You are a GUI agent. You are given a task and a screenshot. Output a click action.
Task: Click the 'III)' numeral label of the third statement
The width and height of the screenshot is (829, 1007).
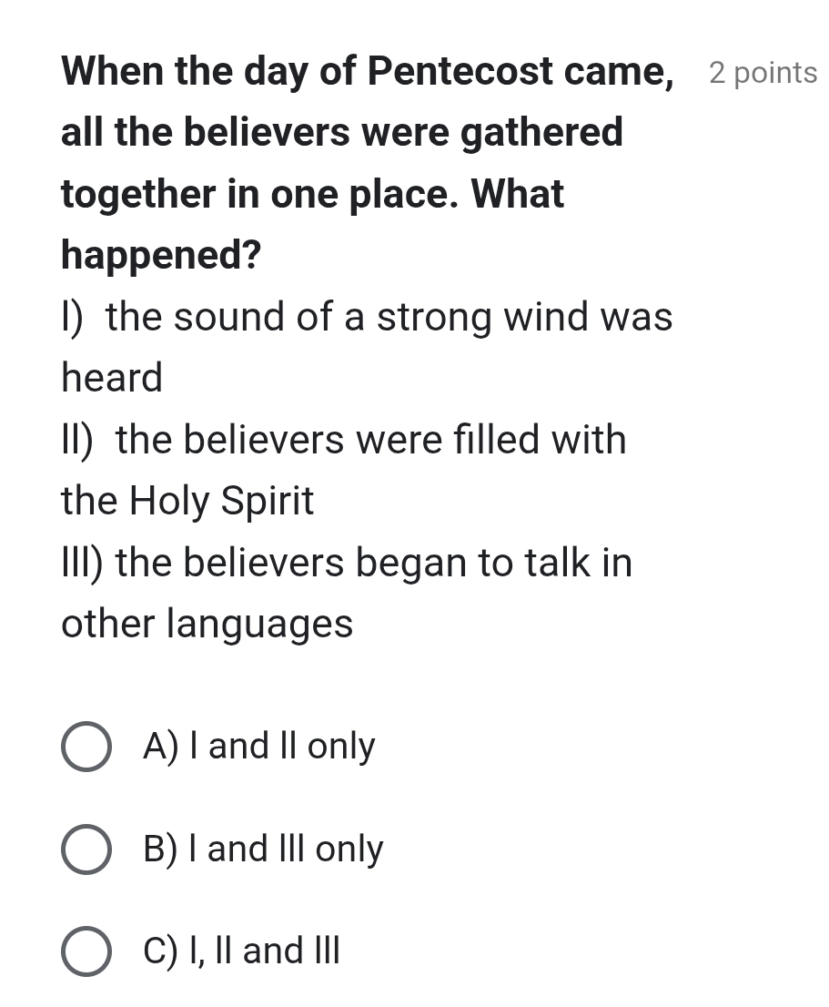point(84,563)
